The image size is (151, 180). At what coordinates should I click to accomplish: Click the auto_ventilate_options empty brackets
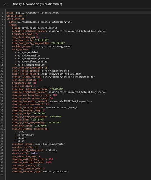point(46,68)
